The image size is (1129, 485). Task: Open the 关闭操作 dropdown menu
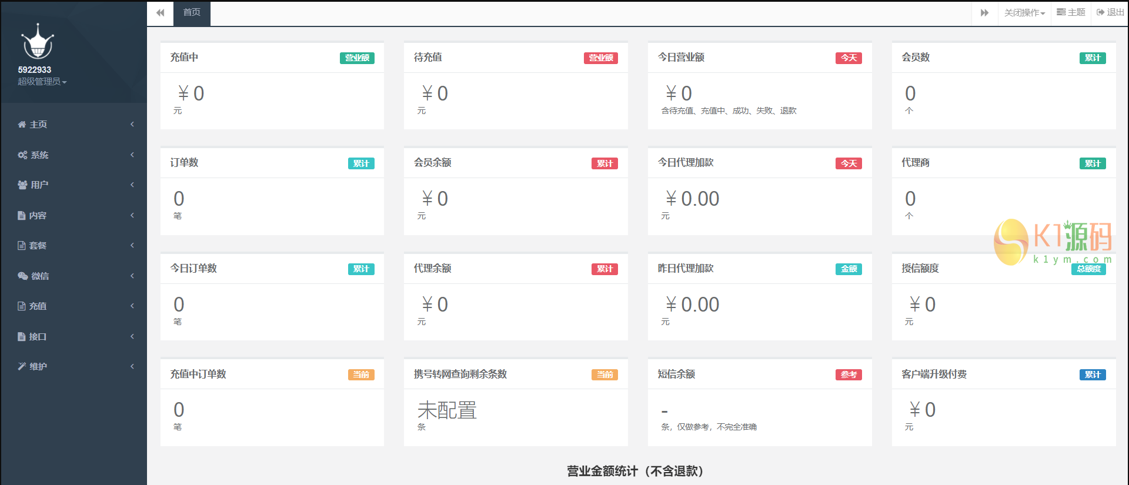point(1024,13)
